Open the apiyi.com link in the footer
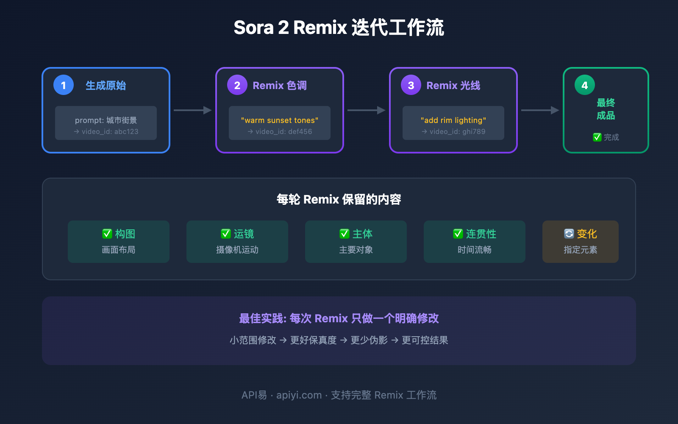 [x=298, y=395]
